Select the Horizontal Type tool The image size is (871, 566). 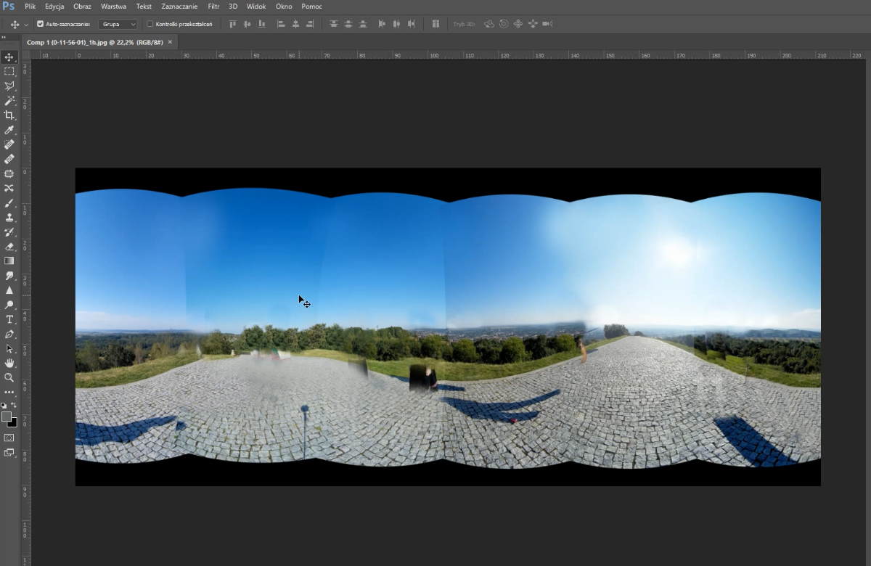coord(9,319)
